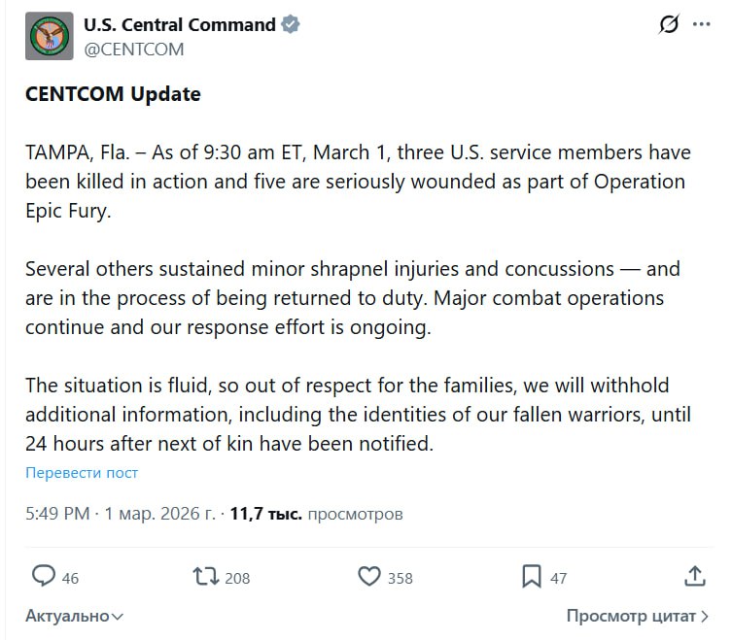Bookmark this post
732x640 pixels.
coord(531,577)
